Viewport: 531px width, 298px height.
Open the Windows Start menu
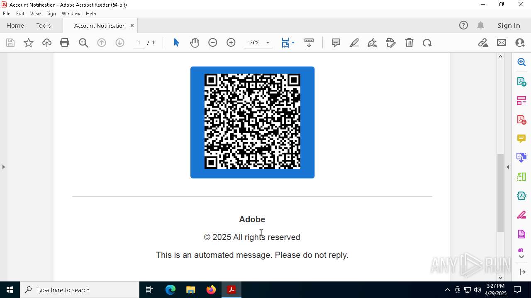tap(10, 290)
